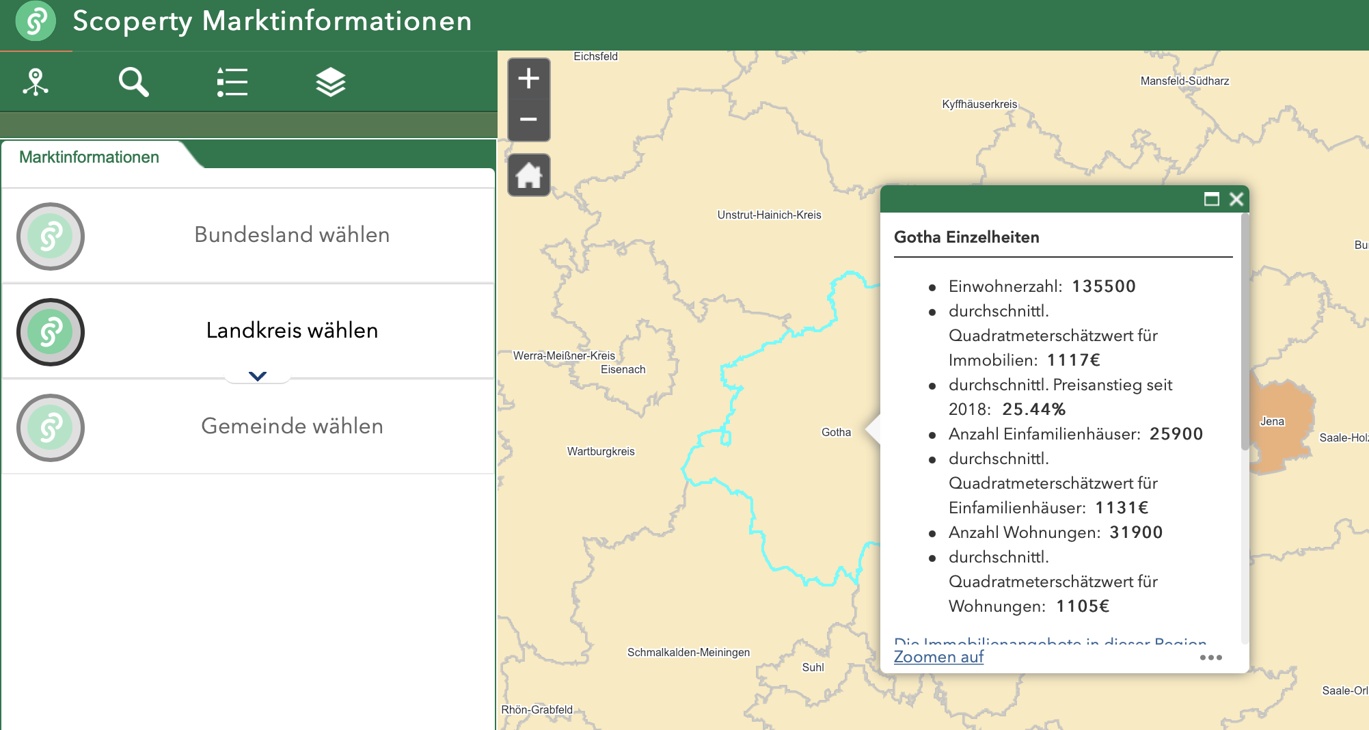1369x730 pixels.
Task: Open the location pin network tool
Action: click(36, 82)
